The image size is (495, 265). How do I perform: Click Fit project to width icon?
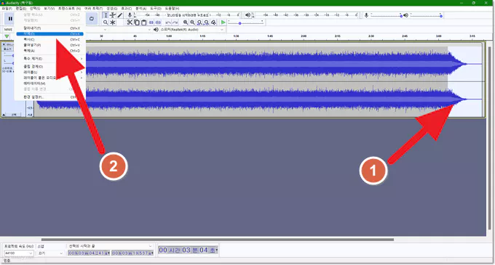pos(207,23)
